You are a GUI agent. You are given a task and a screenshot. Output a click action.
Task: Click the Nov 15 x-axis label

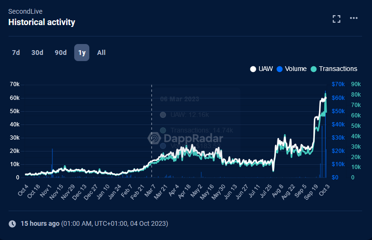pyautogui.click(x=56, y=192)
